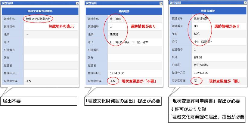Image resolution: width=248 pixels, height=123 pixels.
Task: Select 遺跡番号 value 1 in 烏山遺跡 popup
Action: pyautogui.click(x=111, y=27)
